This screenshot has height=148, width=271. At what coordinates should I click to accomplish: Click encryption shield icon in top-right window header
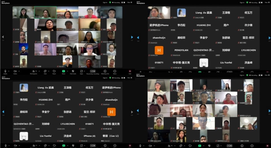[247, 2]
